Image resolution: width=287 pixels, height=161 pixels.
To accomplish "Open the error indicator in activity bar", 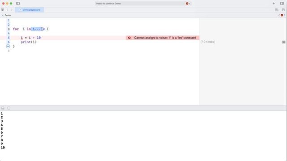I will pyautogui.click(x=187, y=4).
